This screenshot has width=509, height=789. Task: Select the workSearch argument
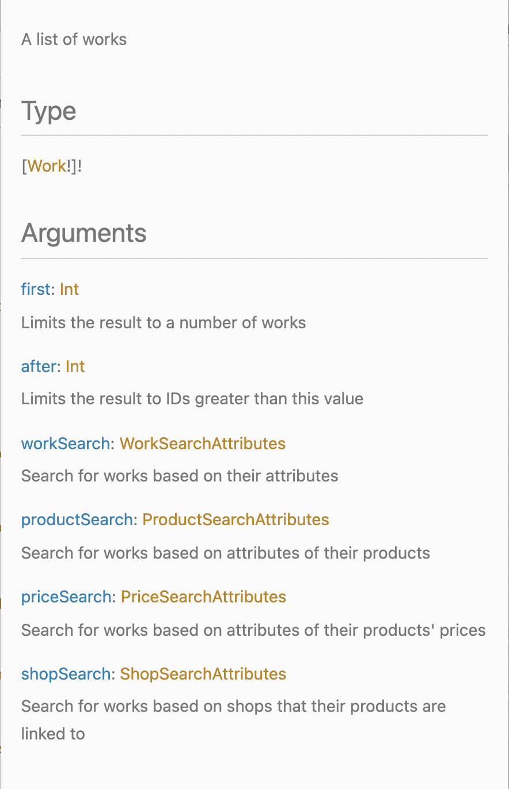pos(65,443)
